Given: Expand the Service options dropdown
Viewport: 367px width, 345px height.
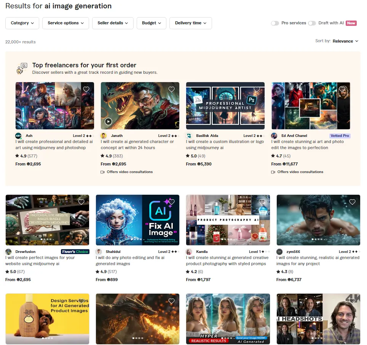Looking at the screenshot, I should coord(65,23).
